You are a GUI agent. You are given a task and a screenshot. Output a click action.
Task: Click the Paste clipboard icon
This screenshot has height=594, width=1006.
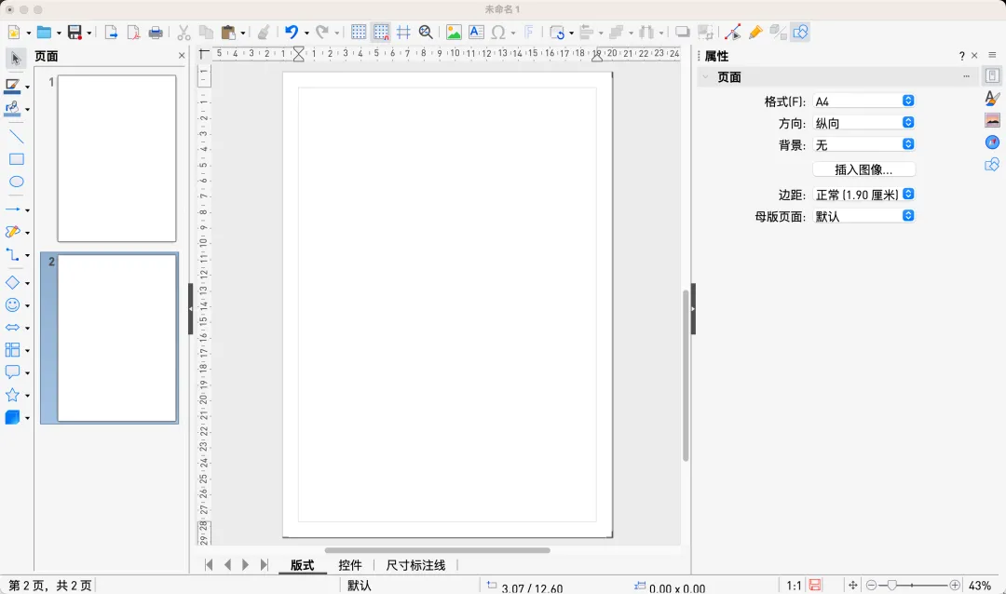[x=228, y=32]
